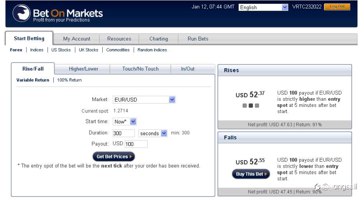Click the Bet On Markets logo icon
This screenshot has height=200, width=361.
tap(21, 13)
